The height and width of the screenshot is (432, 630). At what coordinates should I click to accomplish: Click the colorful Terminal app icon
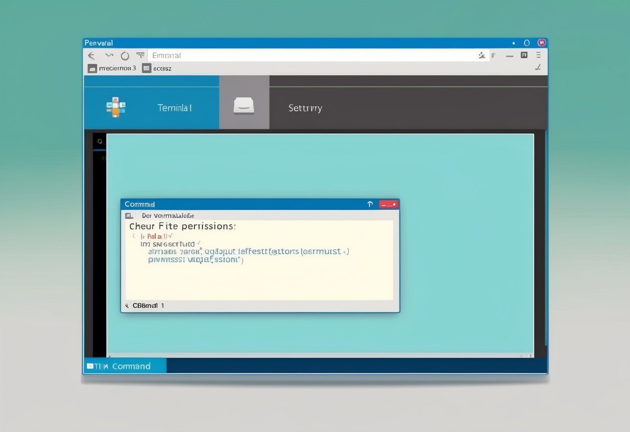(116, 107)
